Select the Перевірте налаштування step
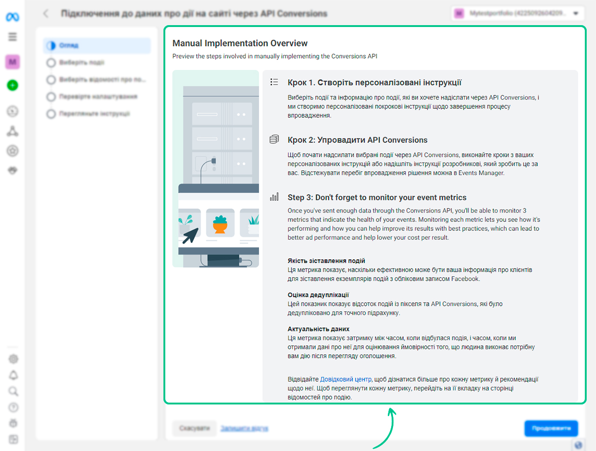Viewport: 596px width, 451px height. click(97, 96)
